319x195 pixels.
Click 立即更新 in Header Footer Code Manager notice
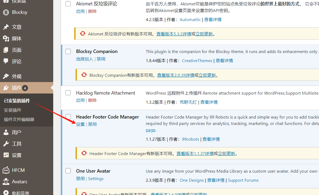[x=227, y=153]
